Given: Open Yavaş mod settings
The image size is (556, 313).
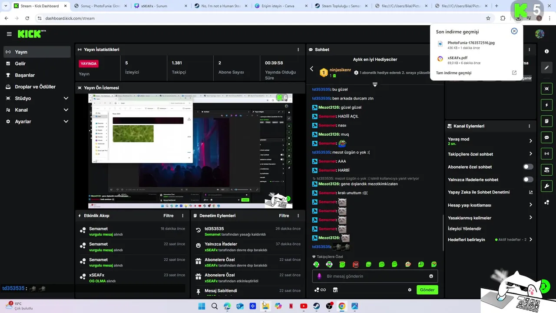Looking at the screenshot, I should [490, 141].
